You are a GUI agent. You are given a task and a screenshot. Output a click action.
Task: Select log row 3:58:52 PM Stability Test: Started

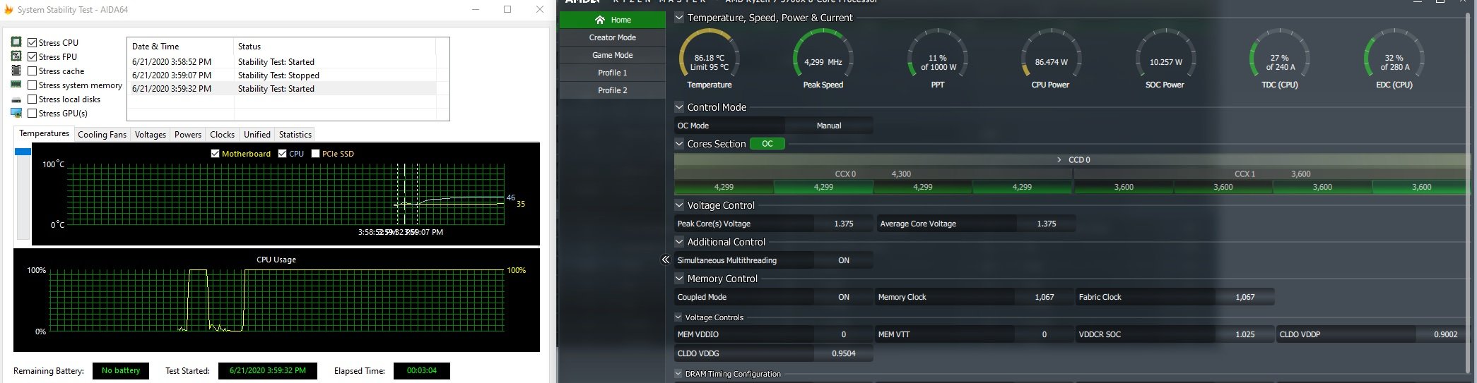(281, 62)
